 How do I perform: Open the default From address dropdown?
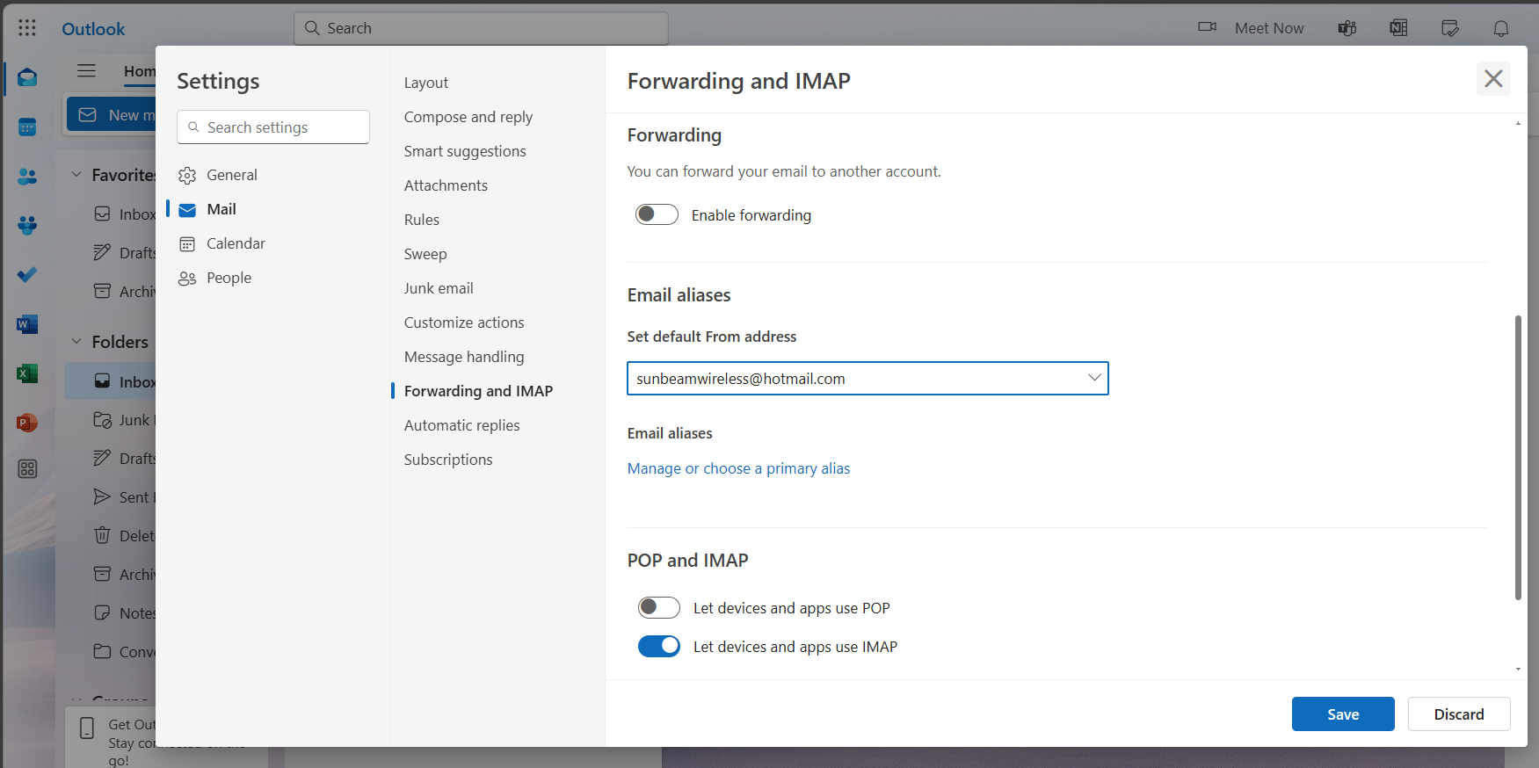(x=868, y=378)
